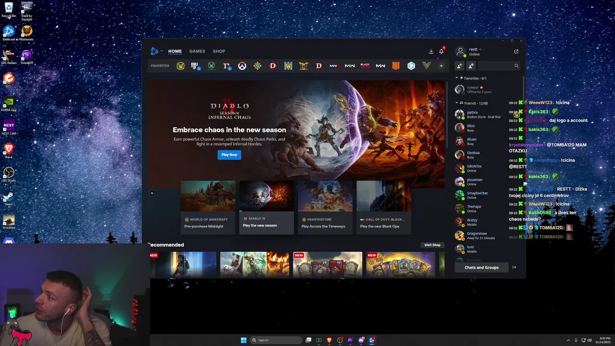Pop out the friends list window
615x346 pixels.
(x=516, y=51)
